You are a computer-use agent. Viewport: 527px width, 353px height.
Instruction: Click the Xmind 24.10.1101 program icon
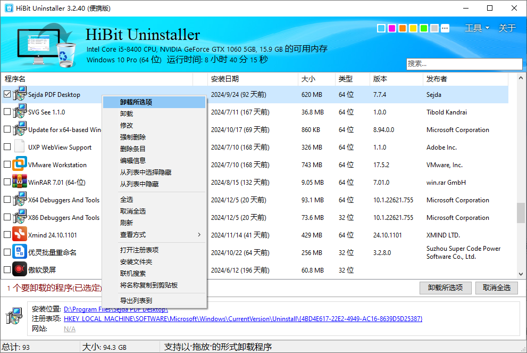20,235
